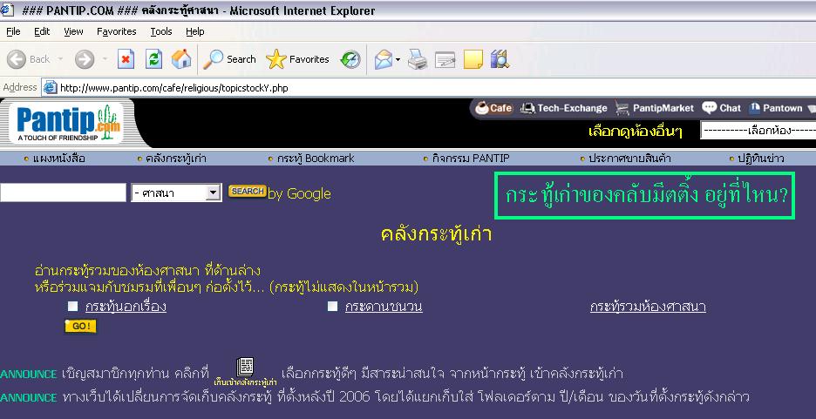The width and height of the screenshot is (816, 419).
Task: Click the yellow GO! button
Action: [x=81, y=327]
